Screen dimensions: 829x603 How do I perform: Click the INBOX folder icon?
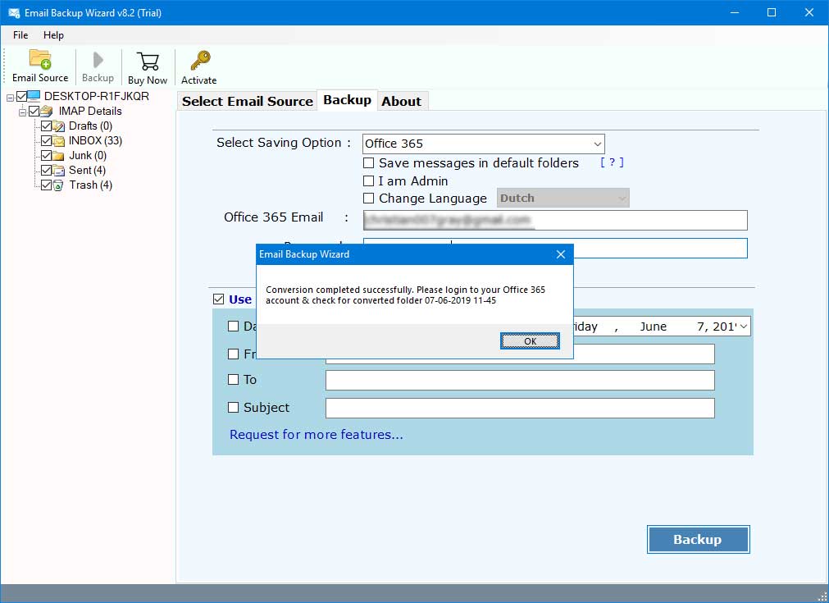59,141
